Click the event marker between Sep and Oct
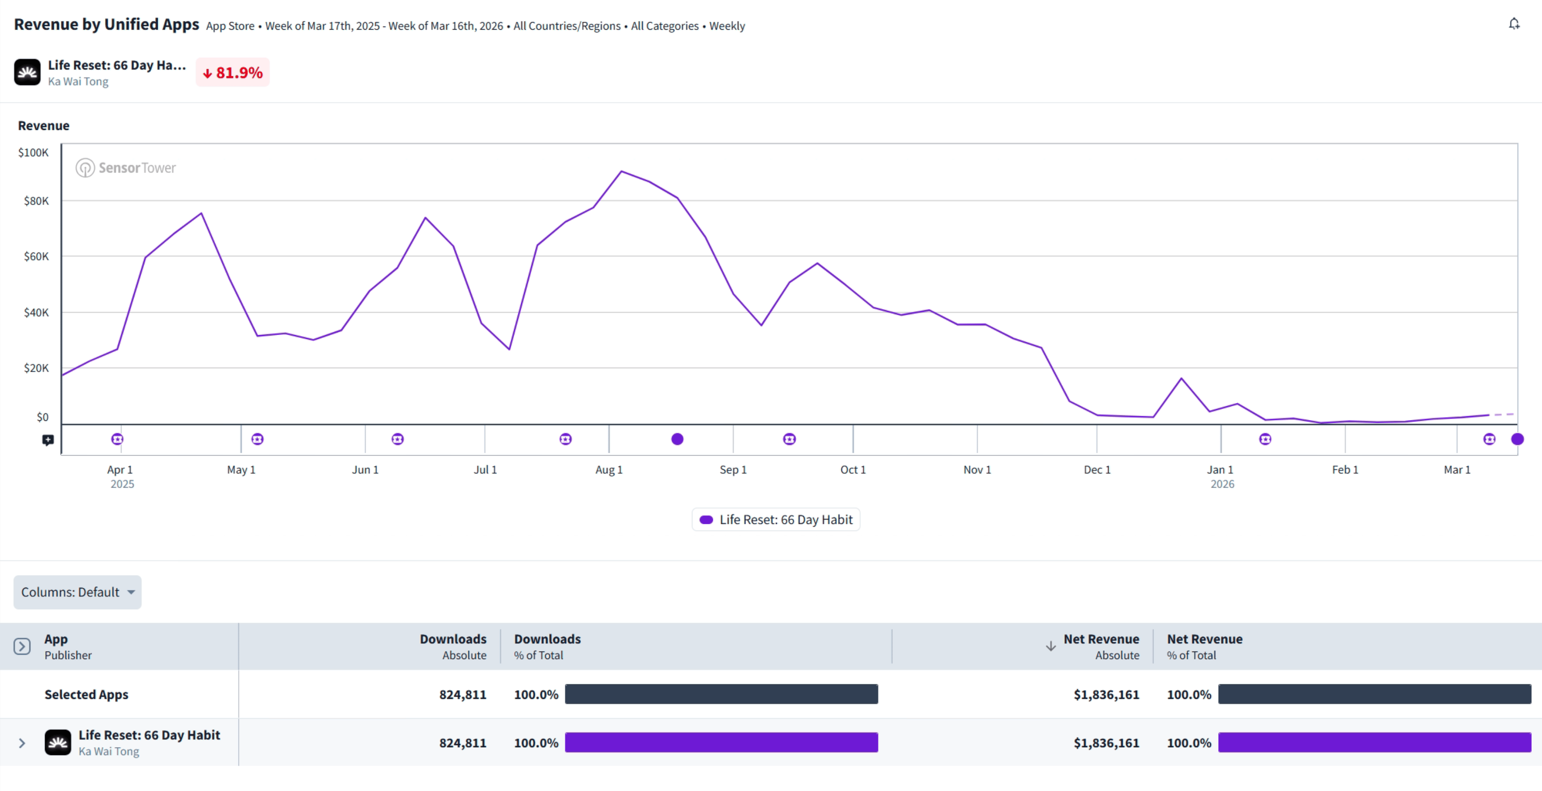 (x=790, y=439)
